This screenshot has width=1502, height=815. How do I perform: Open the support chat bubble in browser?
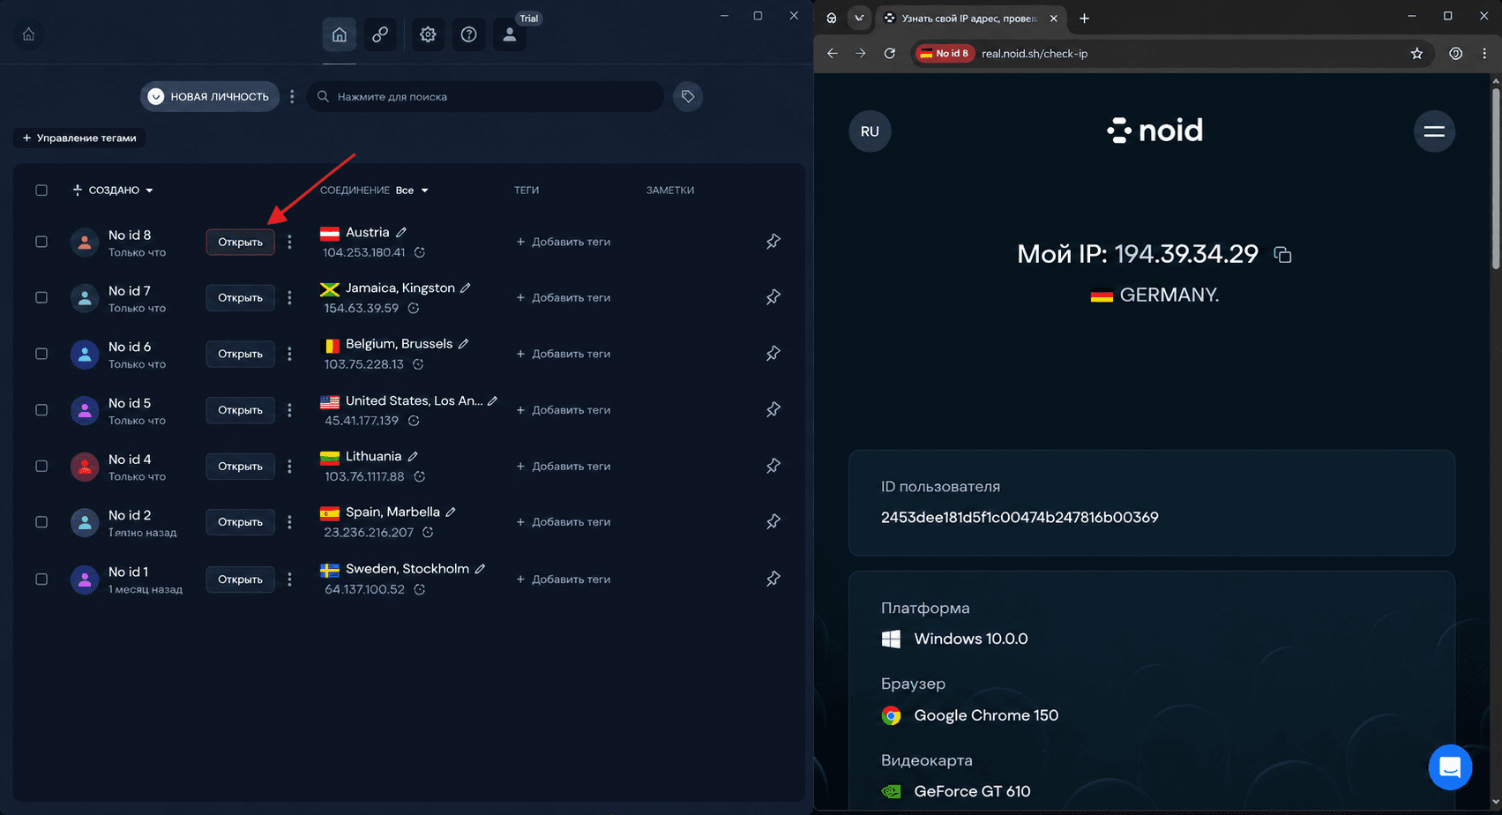(1450, 767)
